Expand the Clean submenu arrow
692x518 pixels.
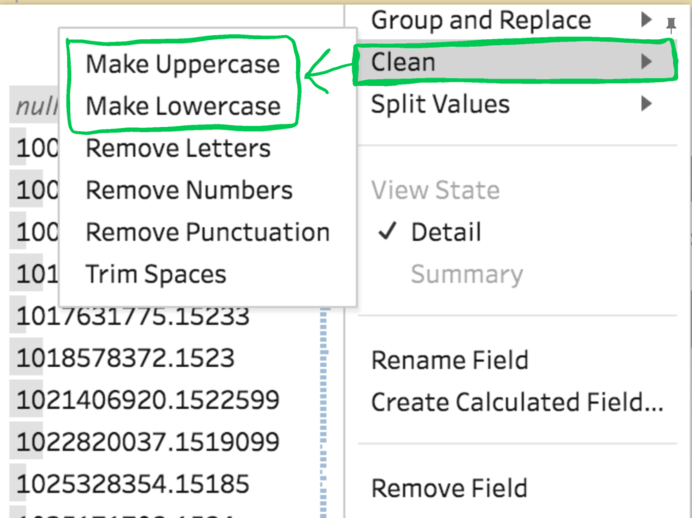(x=646, y=61)
